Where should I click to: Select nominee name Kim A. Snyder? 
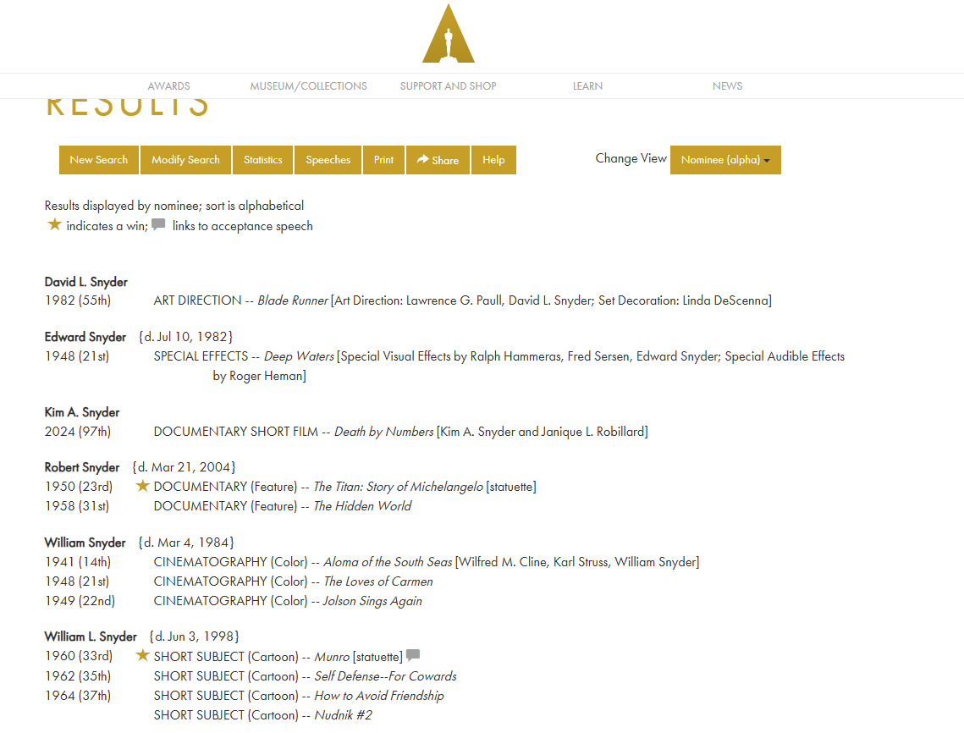(82, 412)
